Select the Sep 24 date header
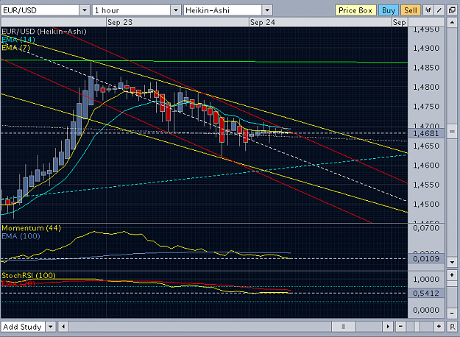460x337 pixels. pos(262,22)
